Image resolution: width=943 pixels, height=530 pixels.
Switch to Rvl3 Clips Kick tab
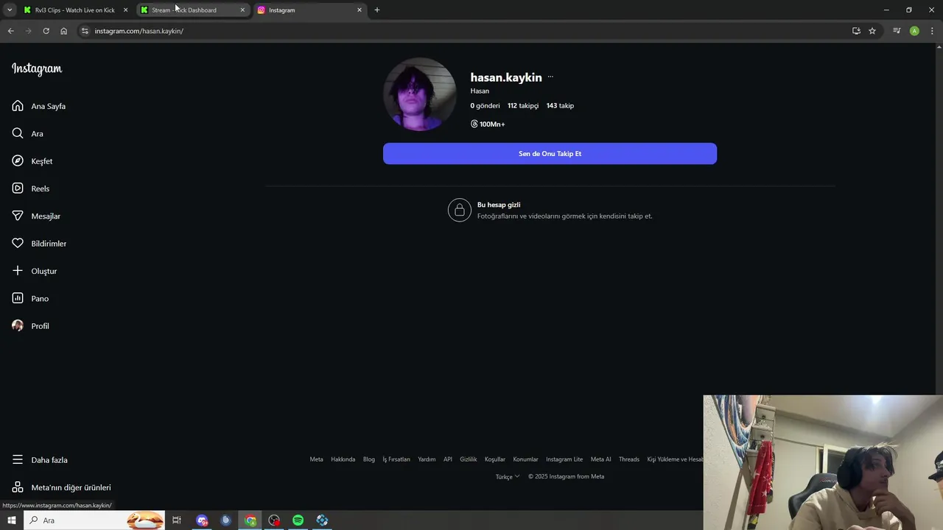point(74,10)
